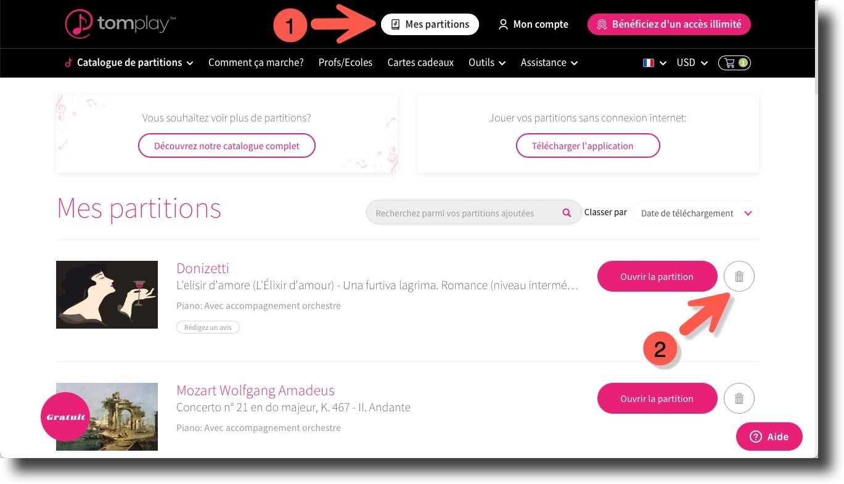844x484 pixels.
Task: Click Mozart Wolfgang Amadeus title
Action: pyautogui.click(x=255, y=390)
